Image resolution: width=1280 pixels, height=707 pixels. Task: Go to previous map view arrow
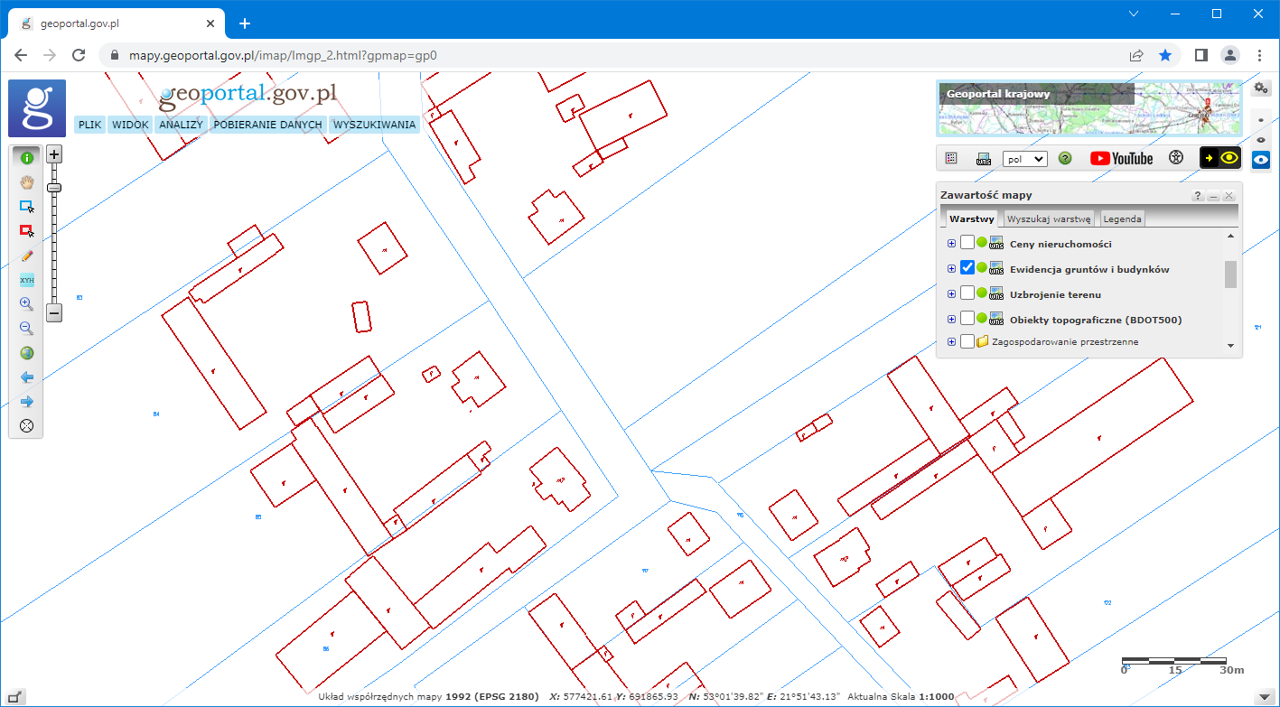tap(26, 377)
